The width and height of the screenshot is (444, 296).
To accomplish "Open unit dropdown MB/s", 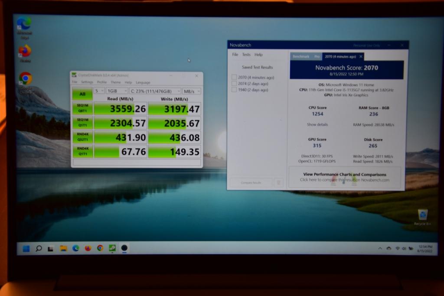I will (x=192, y=91).
